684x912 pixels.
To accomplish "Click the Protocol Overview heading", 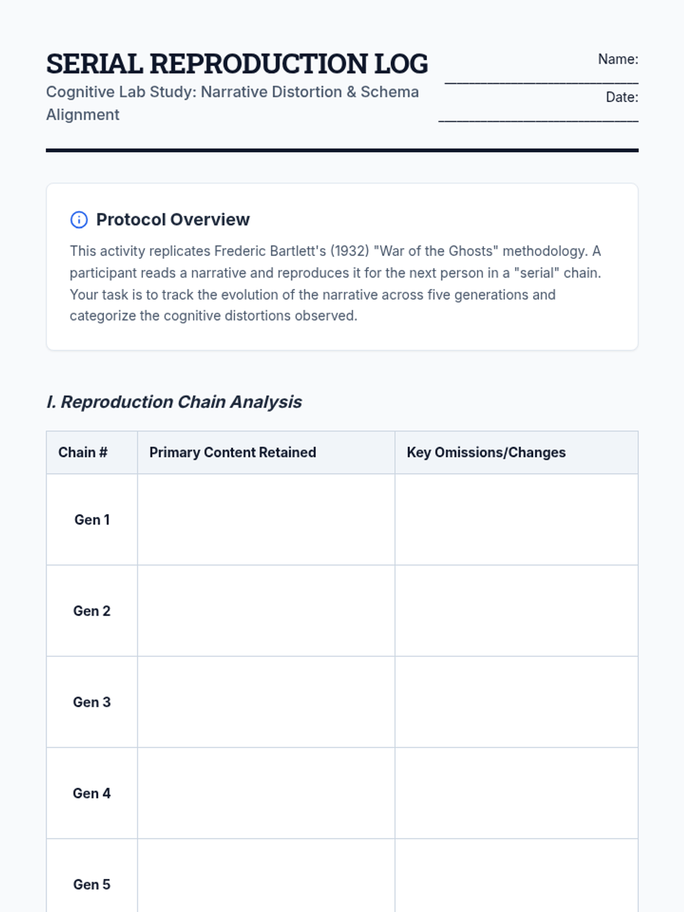I will (173, 219).
